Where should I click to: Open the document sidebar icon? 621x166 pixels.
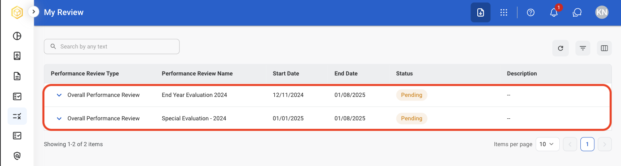coord(17,76)
